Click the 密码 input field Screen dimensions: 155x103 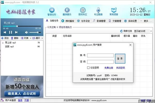100,62
